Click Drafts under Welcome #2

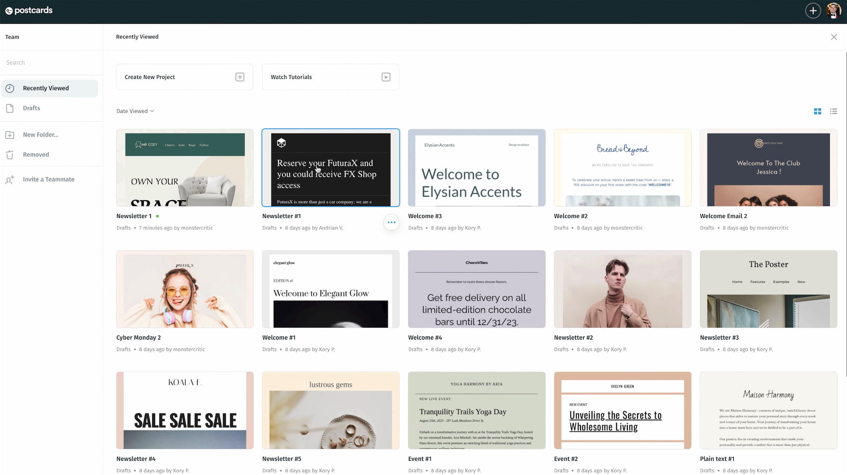point(561,228)
